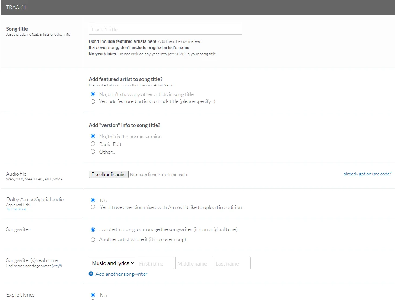Click the 'Tell me more...' Dolby Atmos link
The image size is (395, 300).
pos(17,209)
